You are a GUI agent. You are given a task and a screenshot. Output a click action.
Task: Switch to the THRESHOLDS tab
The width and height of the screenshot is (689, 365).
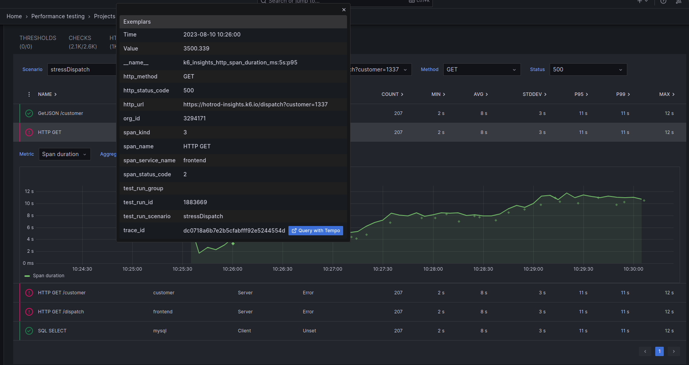pos(38,38)
